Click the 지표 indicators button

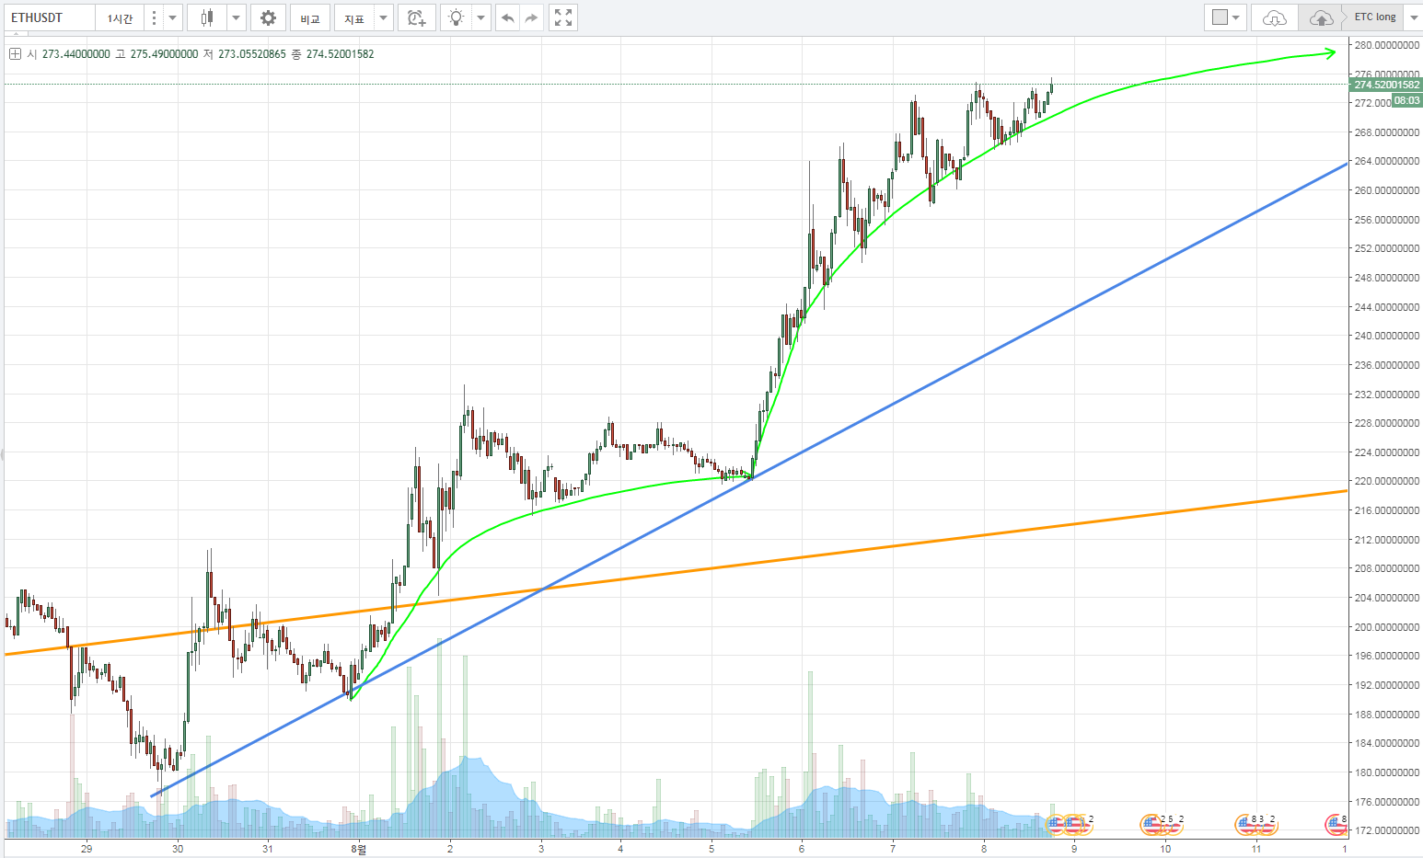coord(354,17)
